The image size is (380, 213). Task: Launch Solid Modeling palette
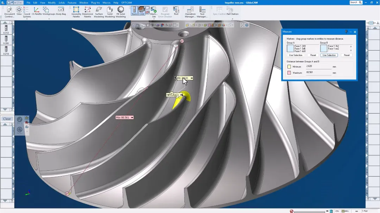pyautogui.click(x=109, y=12)
